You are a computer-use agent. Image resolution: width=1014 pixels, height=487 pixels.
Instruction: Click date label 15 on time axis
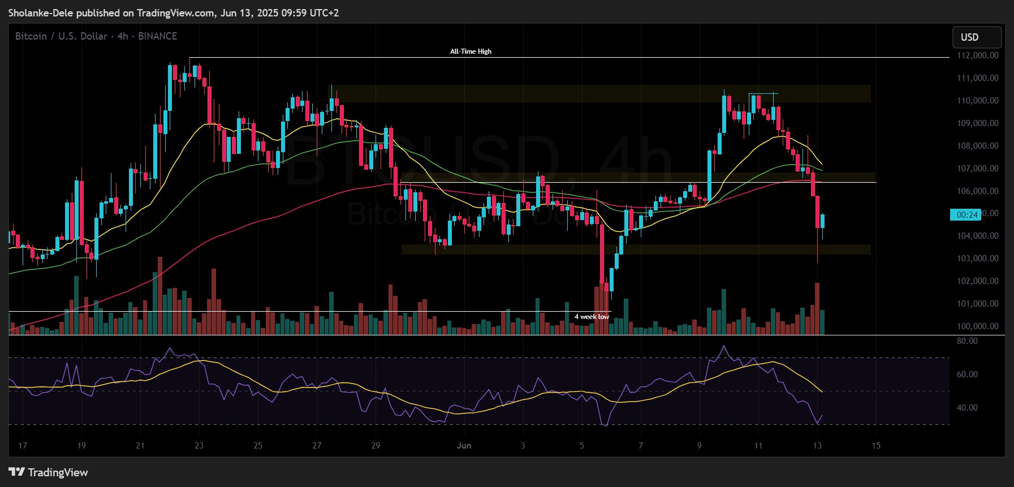coord(876,446)
